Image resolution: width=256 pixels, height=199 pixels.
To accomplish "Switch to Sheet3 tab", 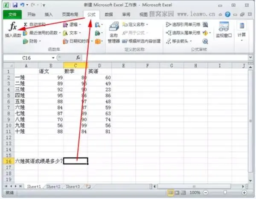I will point(73,187).
